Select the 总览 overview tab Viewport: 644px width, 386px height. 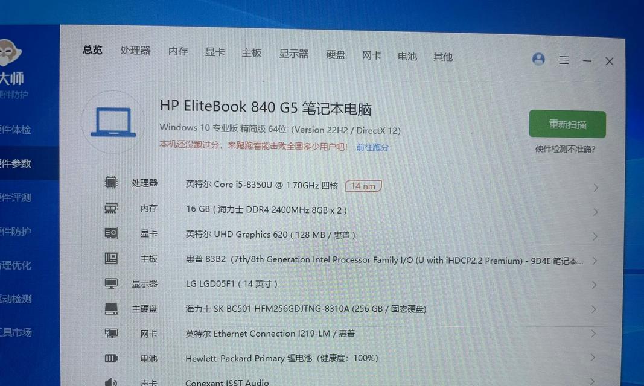(92, 49)
